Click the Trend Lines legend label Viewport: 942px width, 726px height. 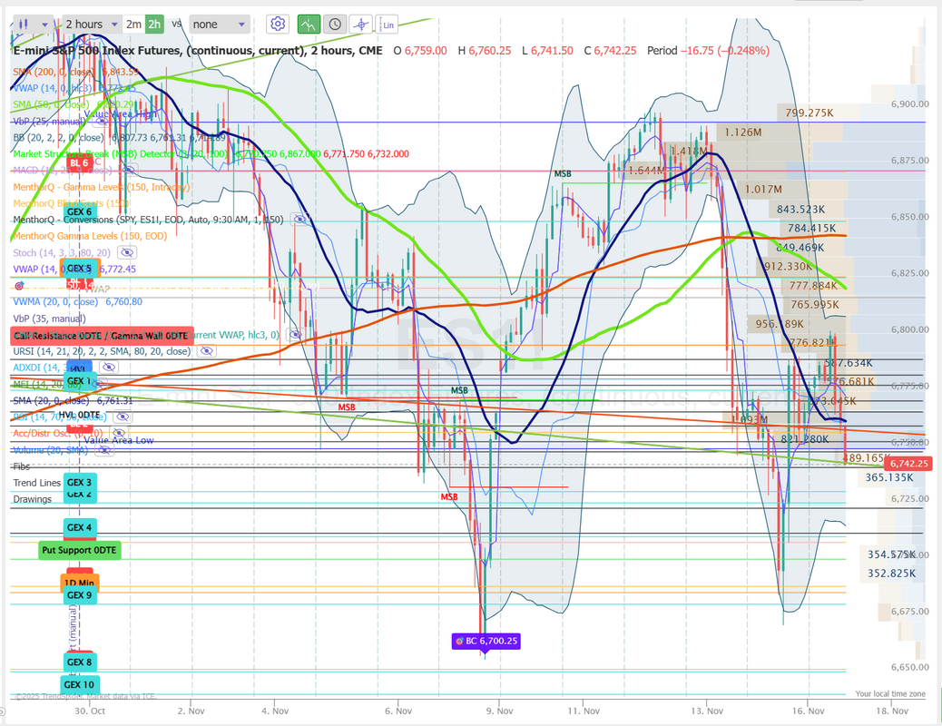tap(37, 483)
